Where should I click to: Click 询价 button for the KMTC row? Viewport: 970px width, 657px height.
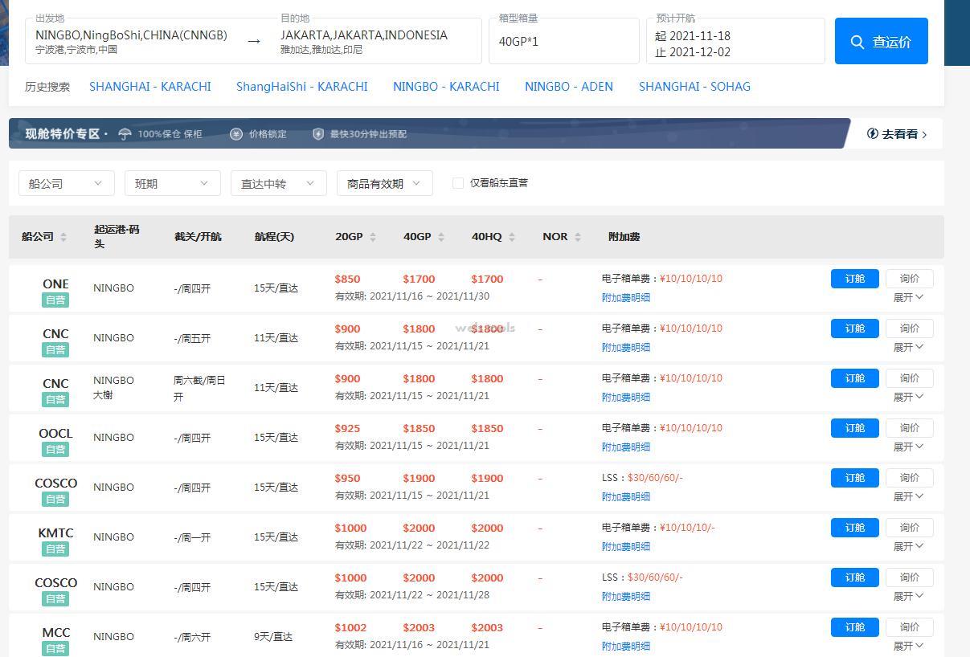[x=909, y=528]
